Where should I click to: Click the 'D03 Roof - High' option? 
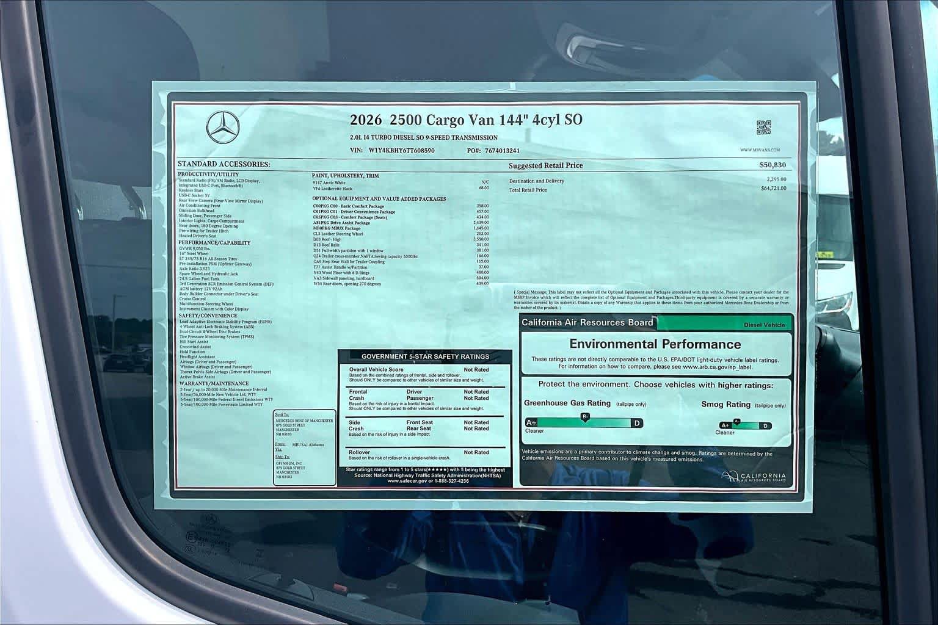[327, 239]
